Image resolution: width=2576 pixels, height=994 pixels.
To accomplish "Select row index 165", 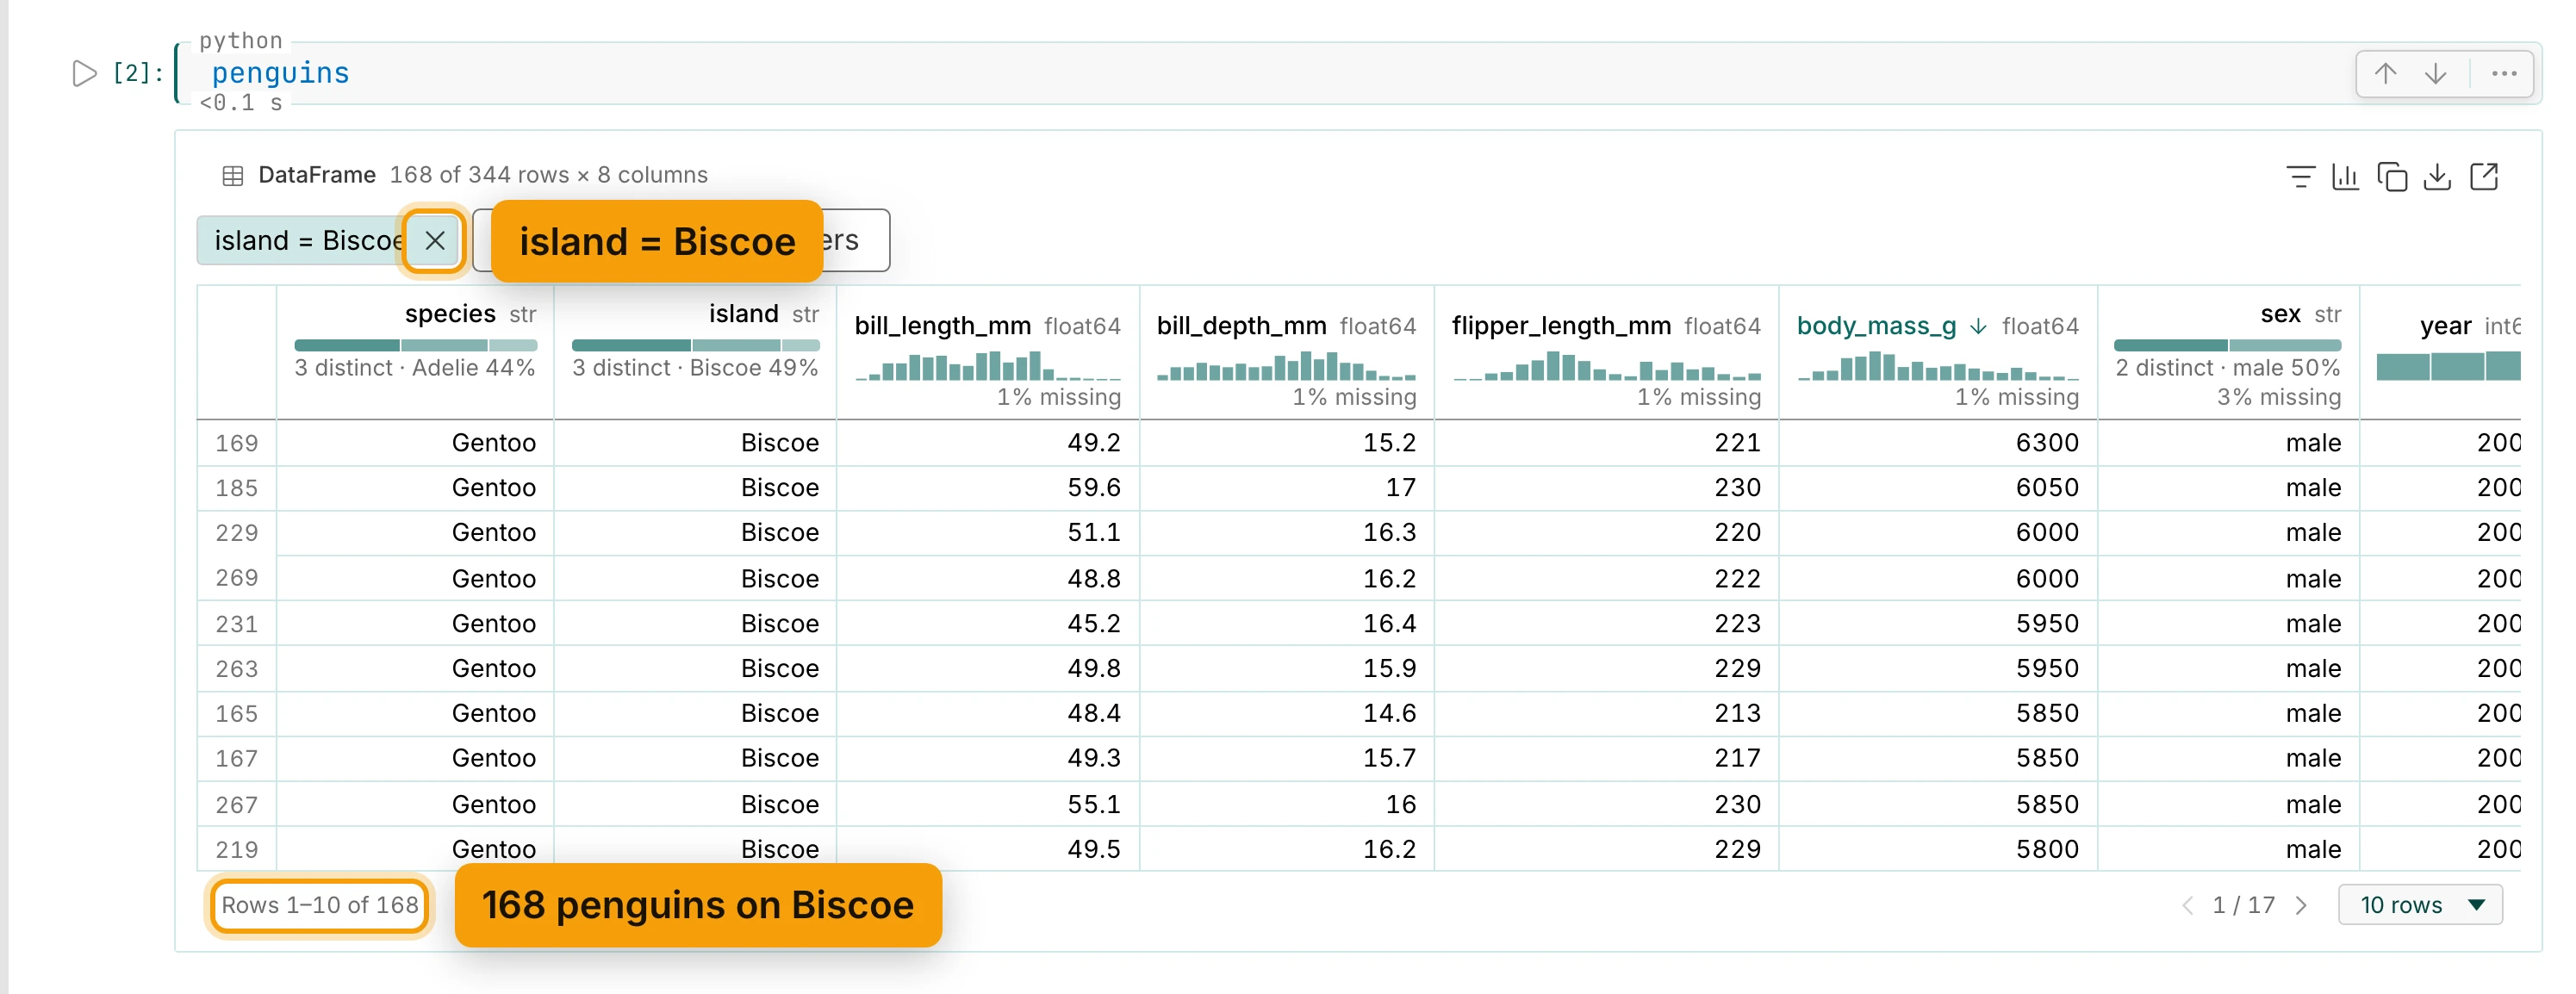I will point(236,714).
